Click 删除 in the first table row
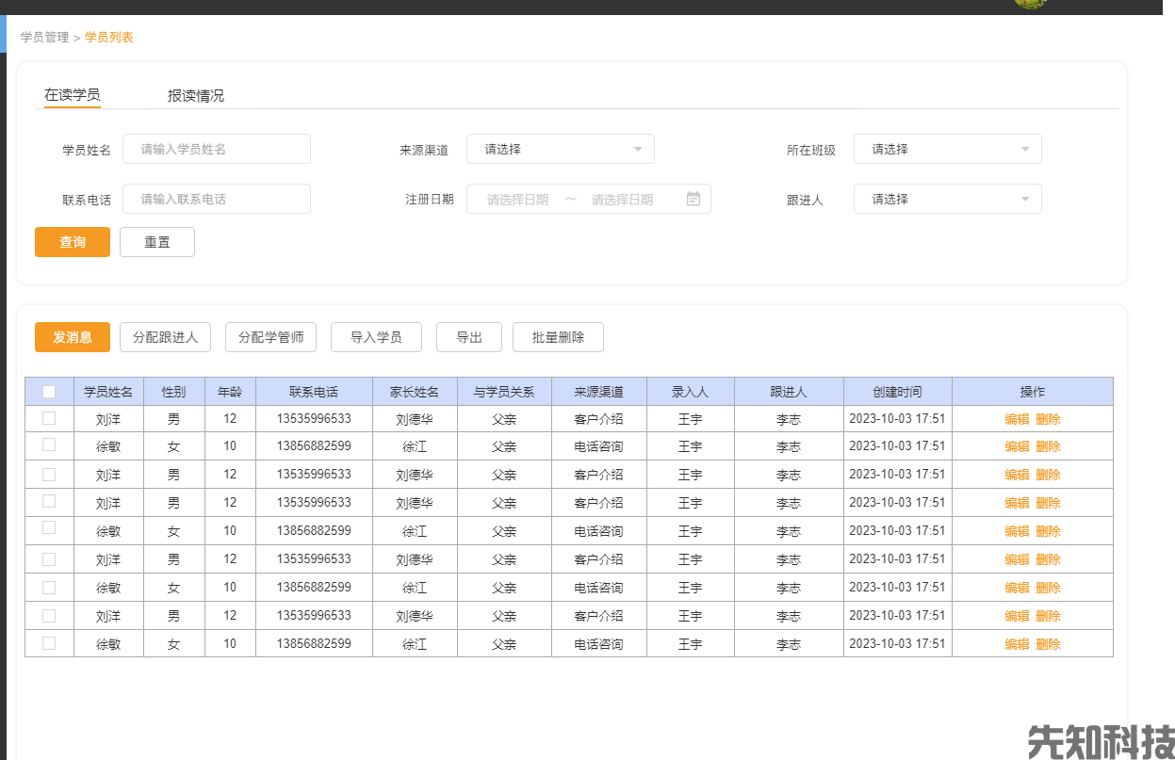Screen dimensions: 1175x760 click(1048, 419)
